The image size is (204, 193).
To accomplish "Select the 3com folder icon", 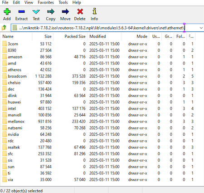I will [x=5, y=44].
